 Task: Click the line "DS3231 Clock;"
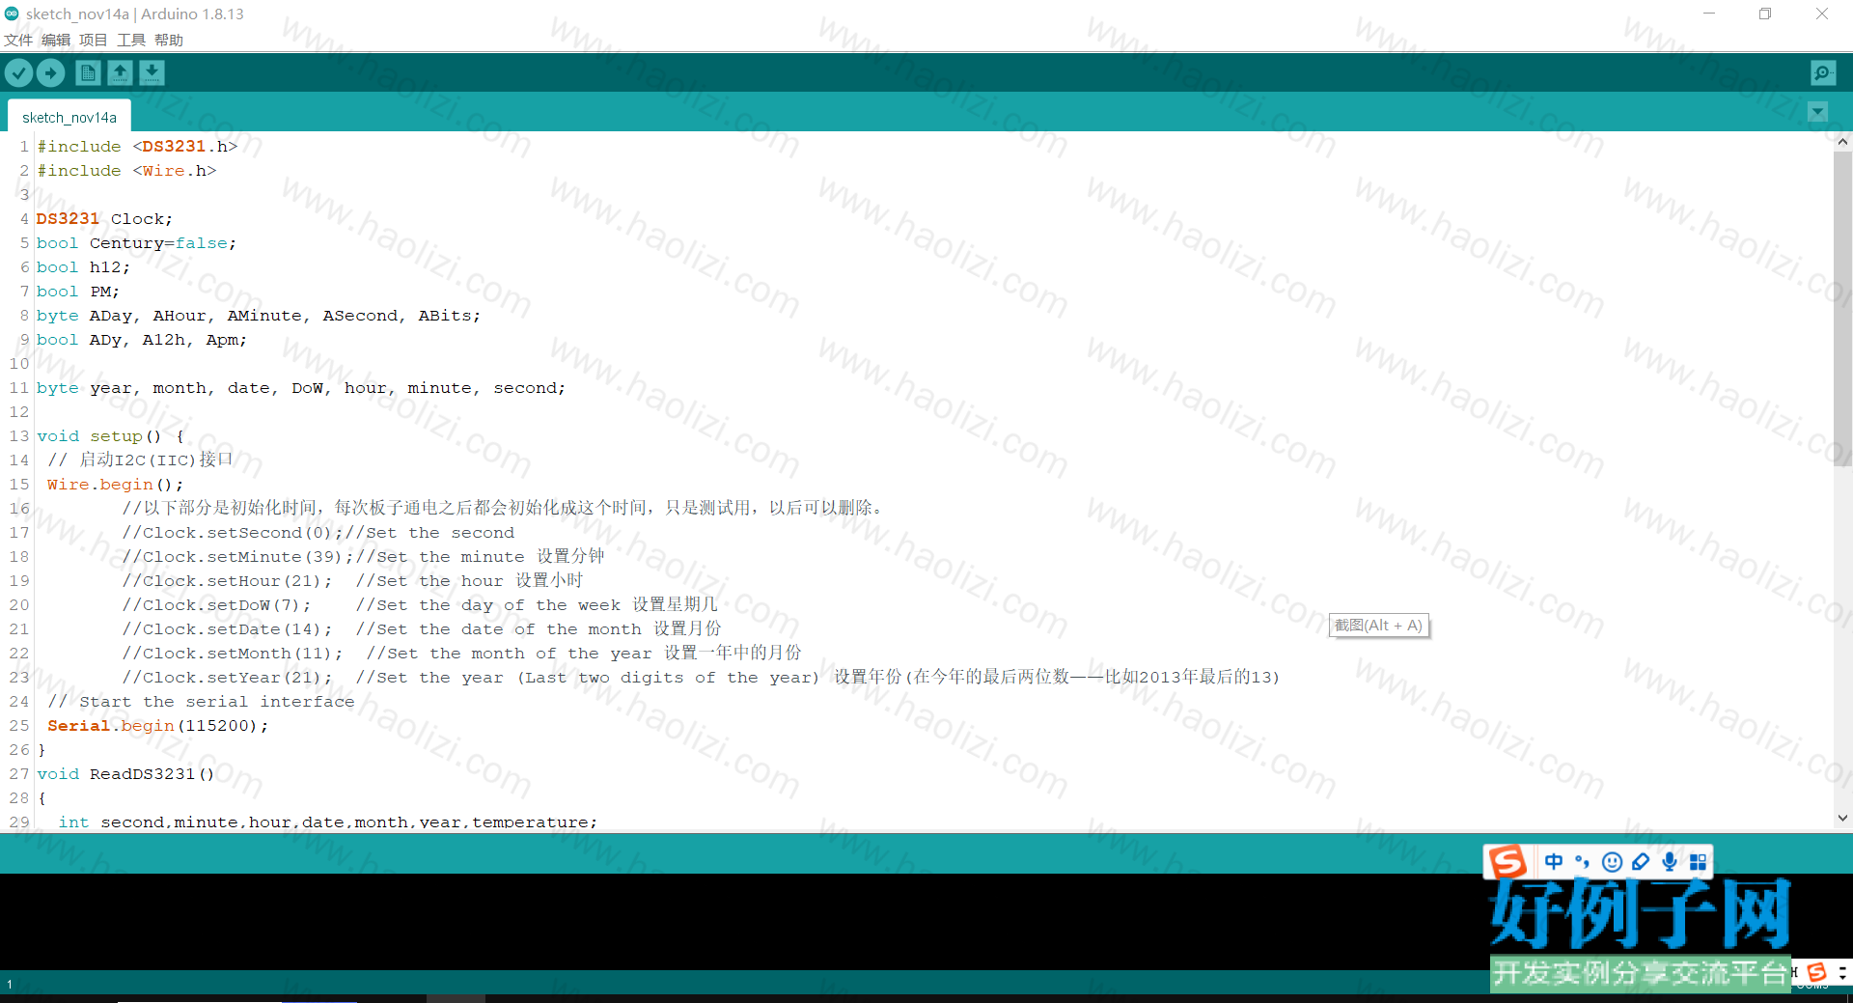coord(104,219)
